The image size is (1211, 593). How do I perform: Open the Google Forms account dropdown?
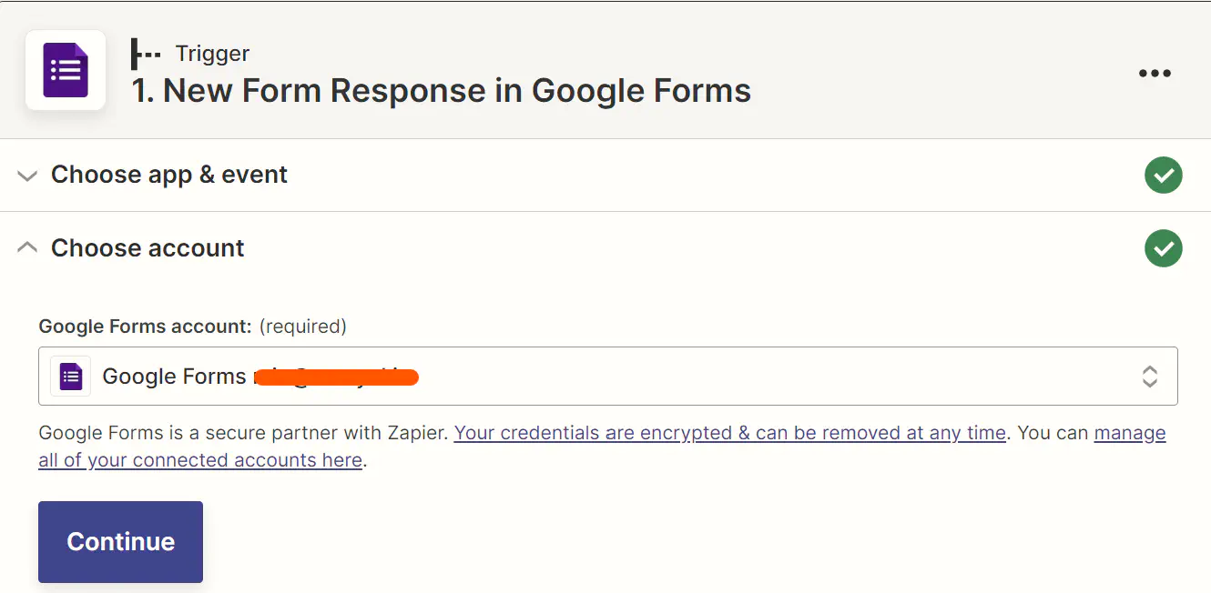[608, 376]
